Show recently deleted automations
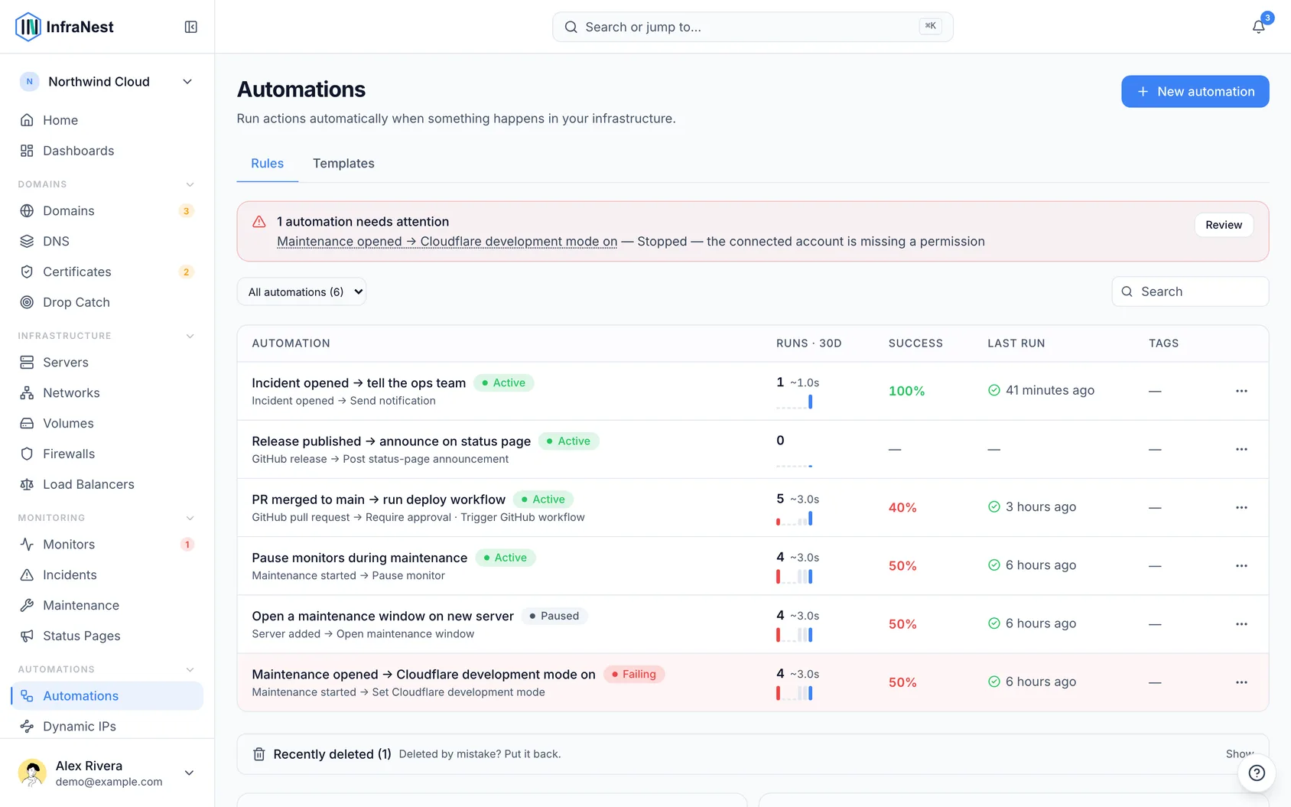The image size is (1291, 807). pos(1239,753)
